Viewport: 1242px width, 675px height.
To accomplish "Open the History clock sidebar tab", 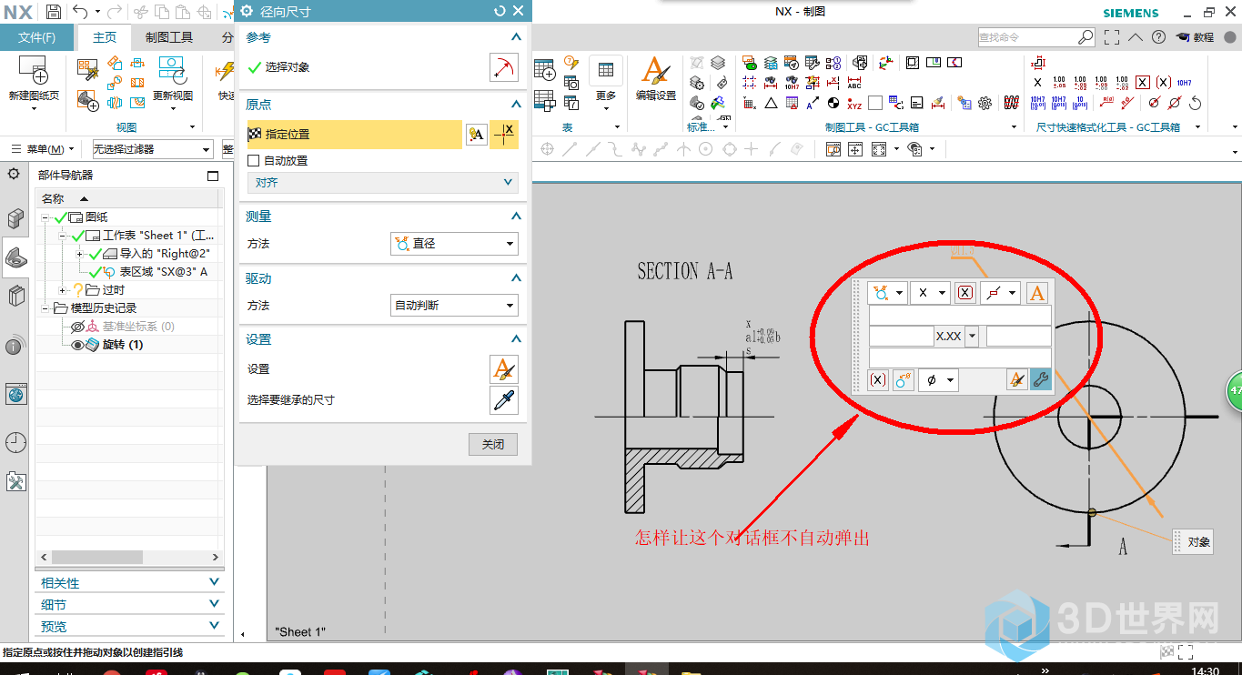I will 15,443.
